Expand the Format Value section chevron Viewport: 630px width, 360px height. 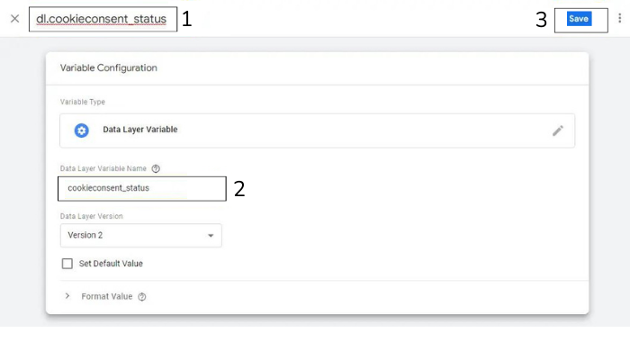point(67,296)
